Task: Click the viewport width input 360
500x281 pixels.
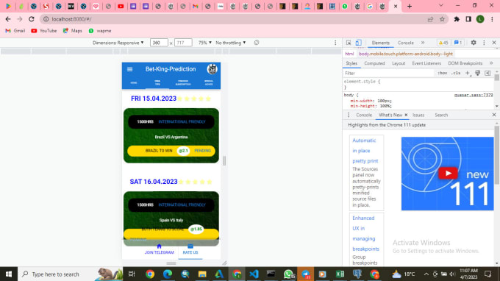Action: [159, 43]
